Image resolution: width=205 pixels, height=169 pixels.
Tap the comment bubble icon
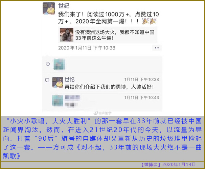click(x=47, y=80)
